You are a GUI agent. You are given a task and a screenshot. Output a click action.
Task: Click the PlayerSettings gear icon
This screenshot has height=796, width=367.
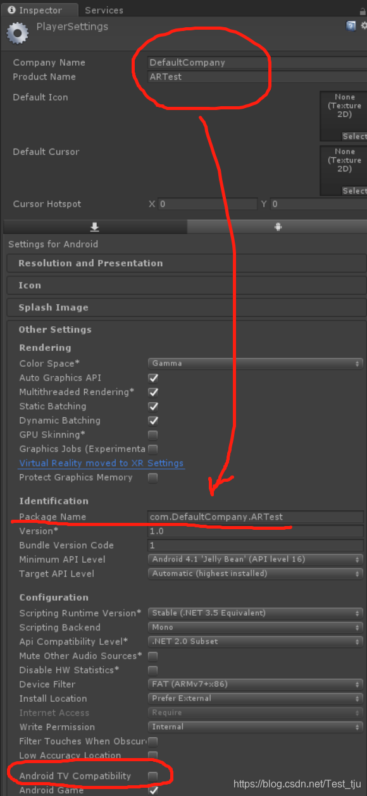16,33
